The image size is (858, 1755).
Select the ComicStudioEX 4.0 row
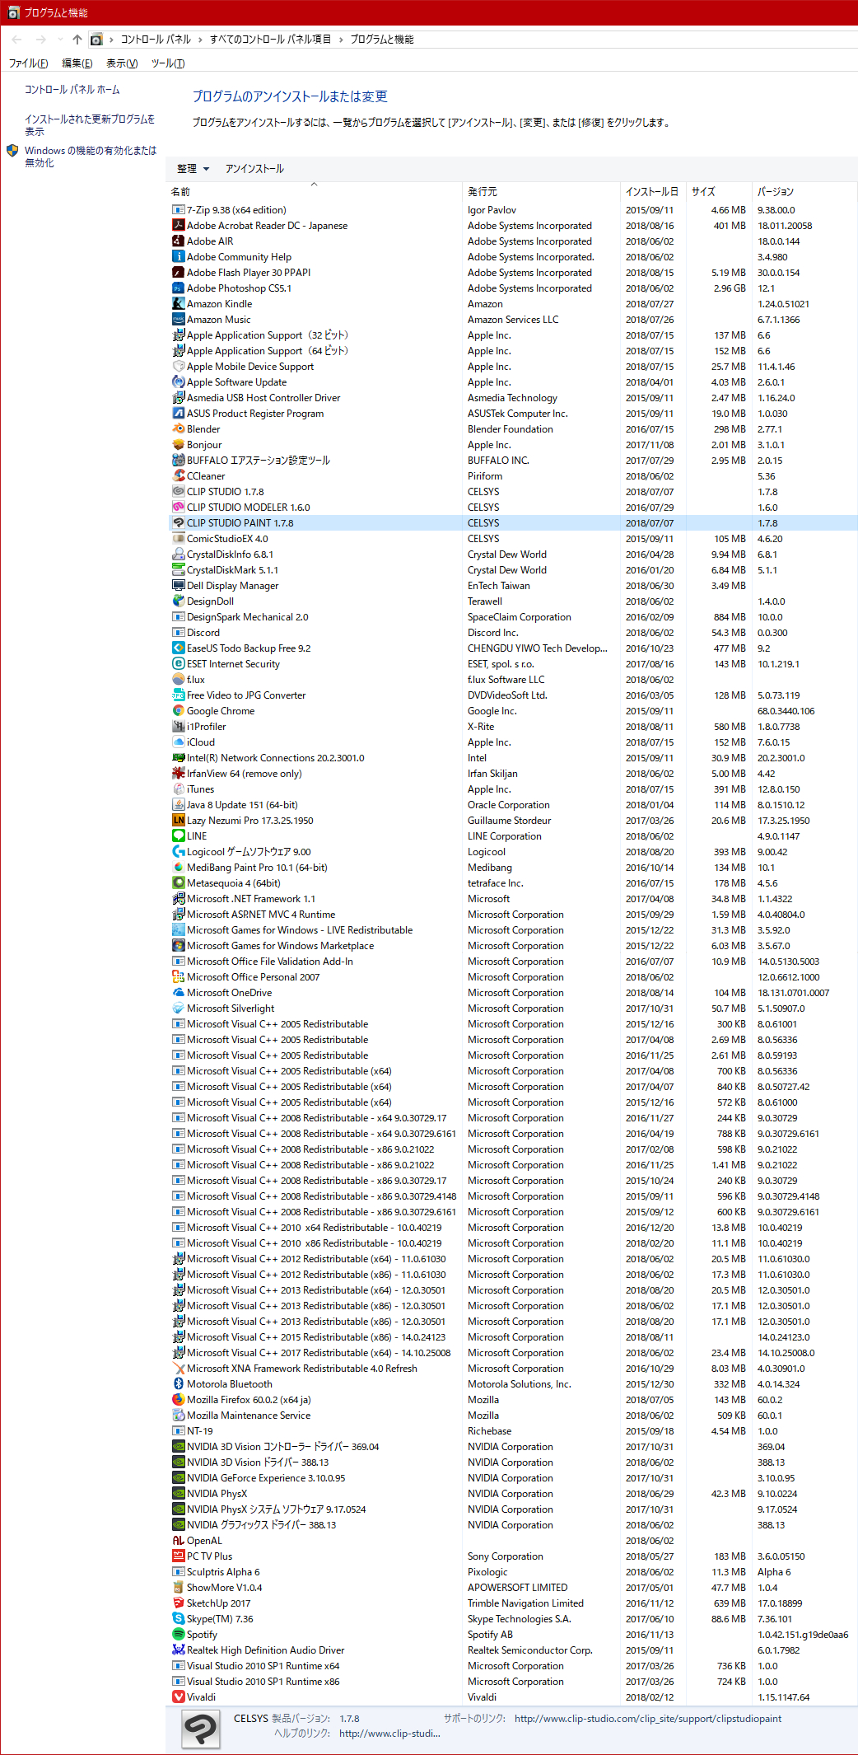(512, 539)
